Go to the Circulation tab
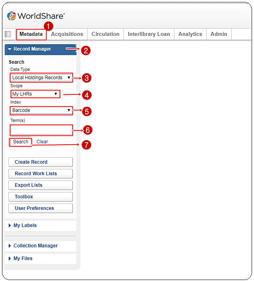254x282 pixels. [x=106, y=34]
